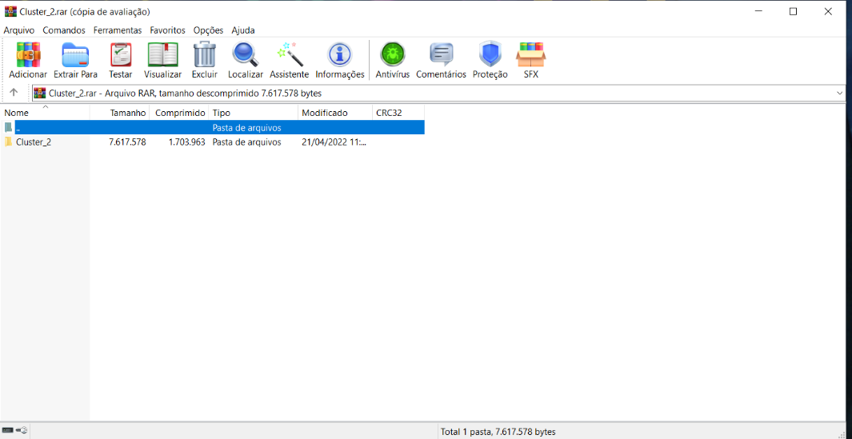The height and width of the screenshot is (439, 852).
Task: Sort by the CRC32 column header
Action: (398, 113)
